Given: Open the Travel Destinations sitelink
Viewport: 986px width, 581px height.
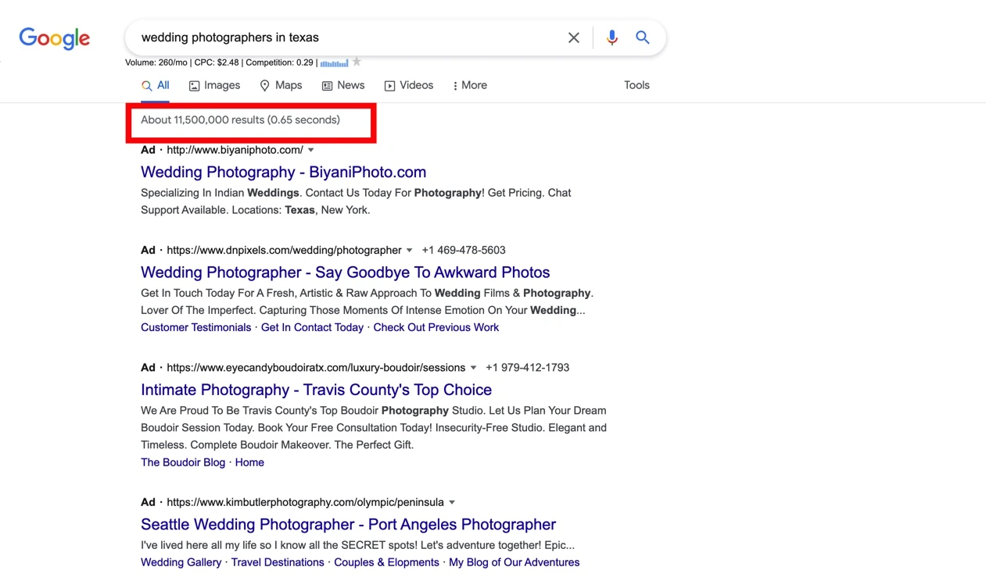Looking at the screenshot, I should pos(278,562).
